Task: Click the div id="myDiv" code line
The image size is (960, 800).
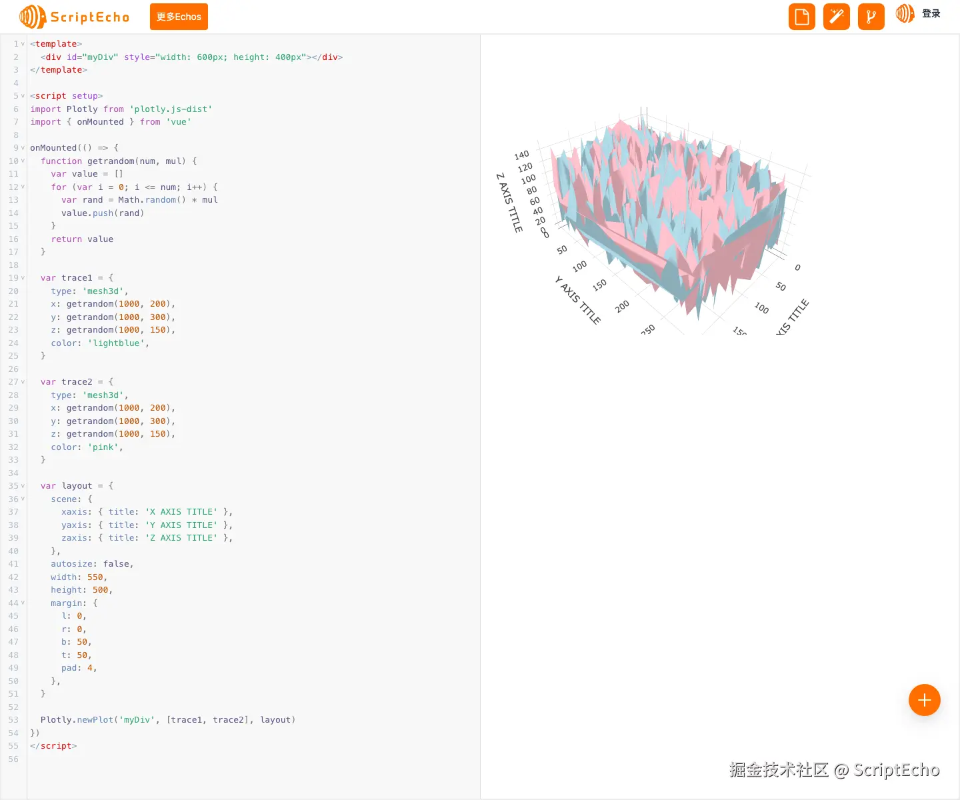Action: tap(191, 57)
